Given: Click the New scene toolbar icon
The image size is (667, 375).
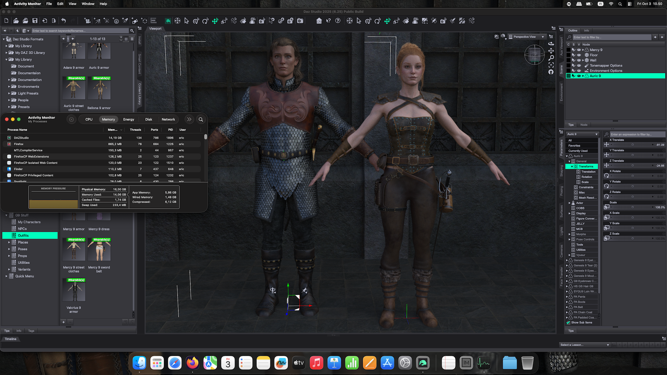Looking at the screenshot, I should (6, 21).
